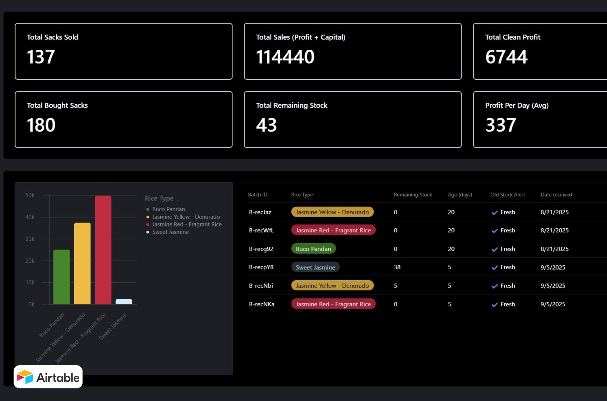Viewport: 607px width, 401px height.
Task: Click Buco Pandan tag in B-recg92 row
Action: [x=313, y=249]
